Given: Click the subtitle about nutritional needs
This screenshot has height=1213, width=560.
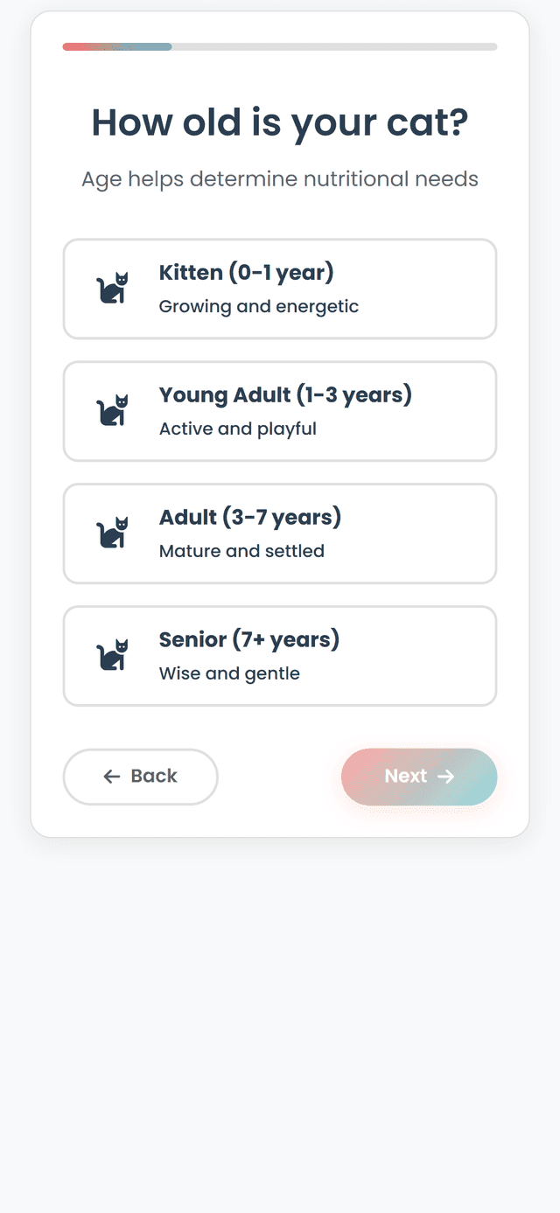Looking at the screenshot, I should [280, 178].
